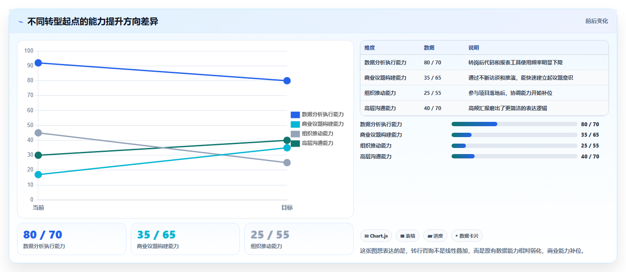This screenshot has width=626, height=272.
Task: Click the 高层沟通能力 progress bar
Action: (514, 156)
